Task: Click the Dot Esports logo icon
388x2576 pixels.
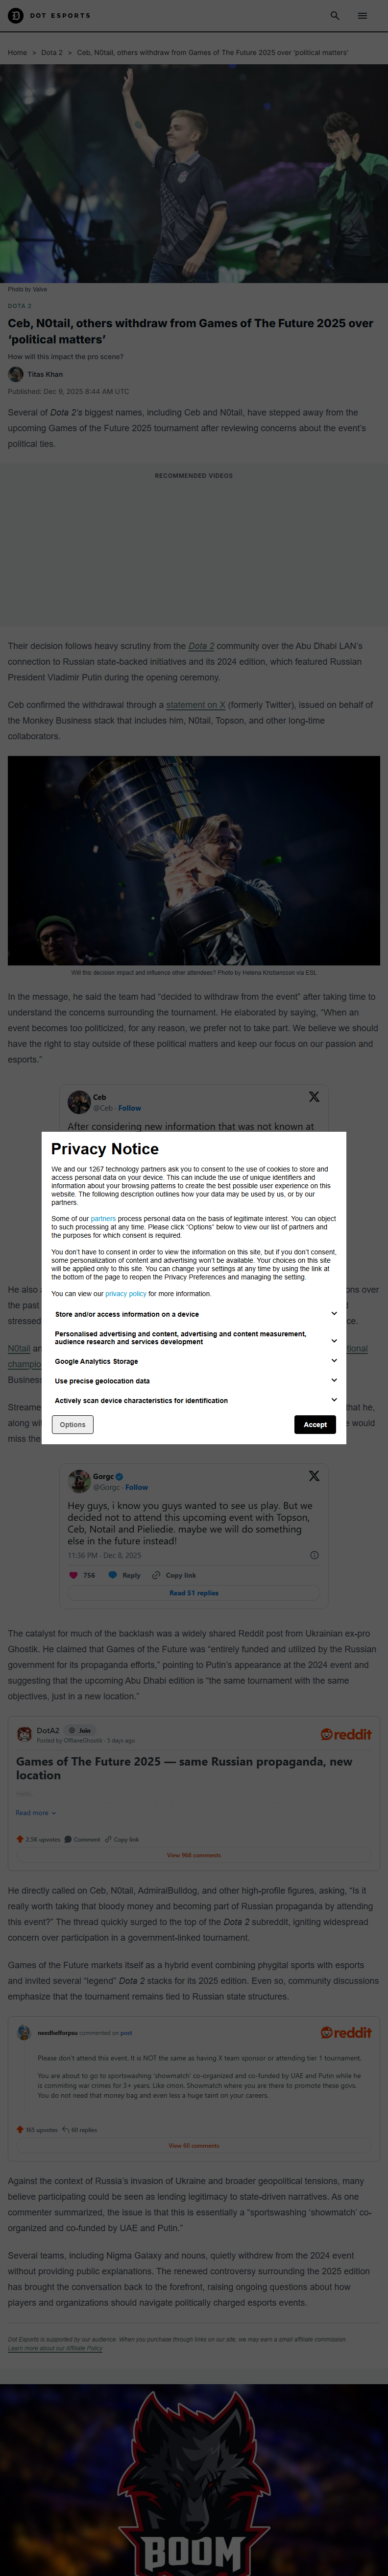Action: [15, 15]
